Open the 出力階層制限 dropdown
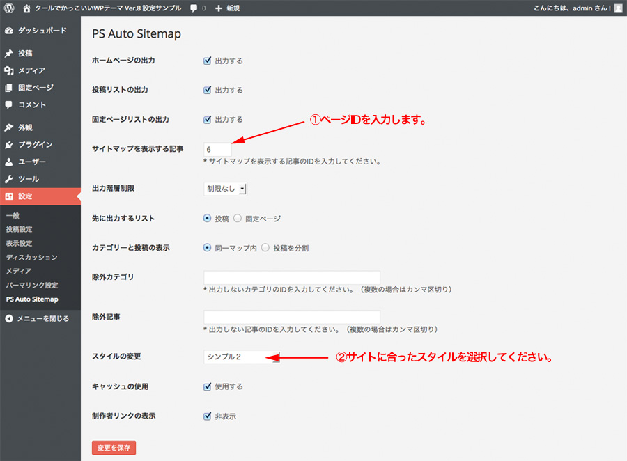This screenshot has width=627, height=461. 225,189
